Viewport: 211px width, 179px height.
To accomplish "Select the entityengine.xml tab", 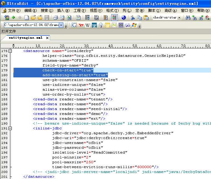I will coord(25,38).
